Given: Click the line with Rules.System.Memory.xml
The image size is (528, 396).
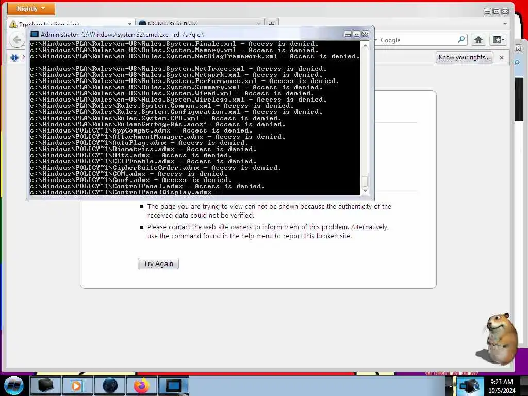Looking at the screenshot, I should [x=174, y=50].
